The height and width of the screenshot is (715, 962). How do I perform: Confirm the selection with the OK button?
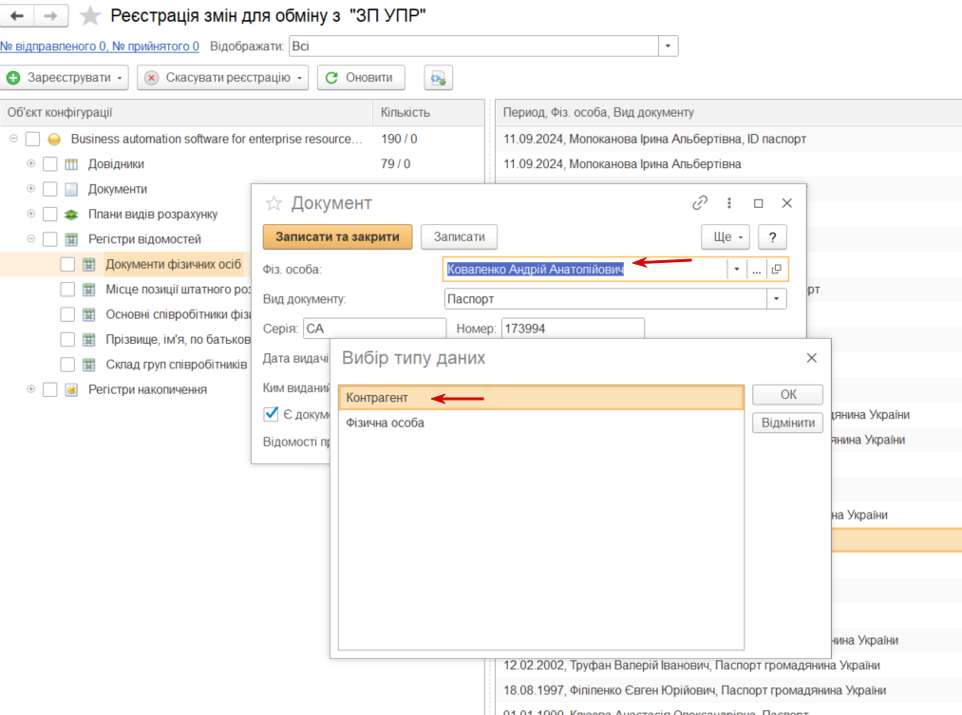click(x=788, y=395)
